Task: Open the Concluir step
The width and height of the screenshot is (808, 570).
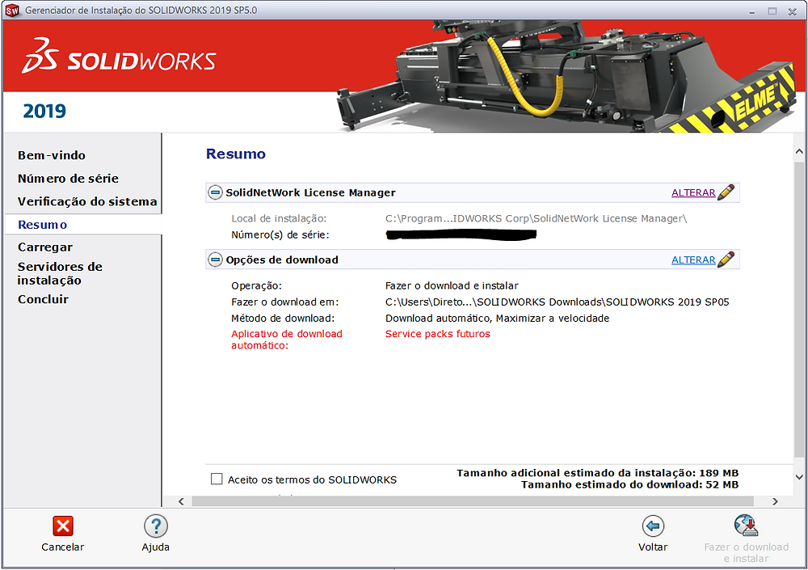Action: 43,299
